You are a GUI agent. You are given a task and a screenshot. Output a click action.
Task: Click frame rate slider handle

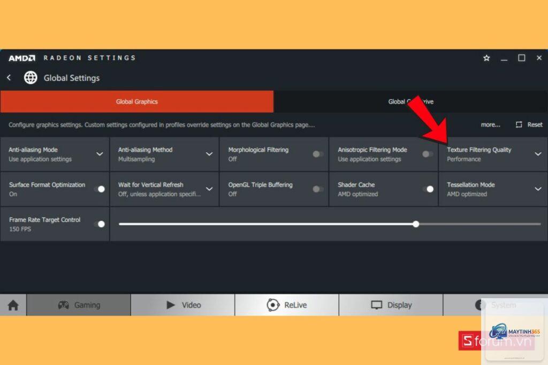(x=415, y=224)
